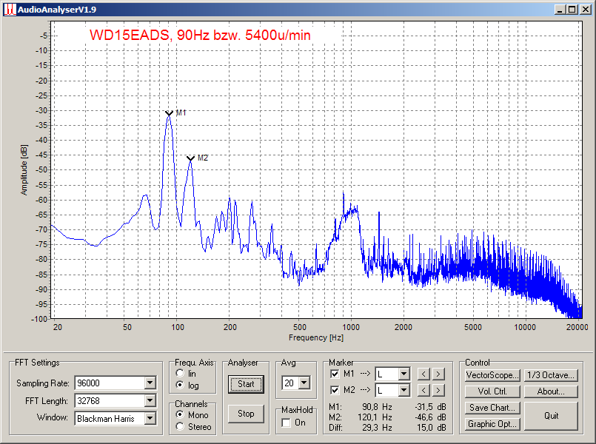Click the M1 level value -31,5 dB

[430, 407]
